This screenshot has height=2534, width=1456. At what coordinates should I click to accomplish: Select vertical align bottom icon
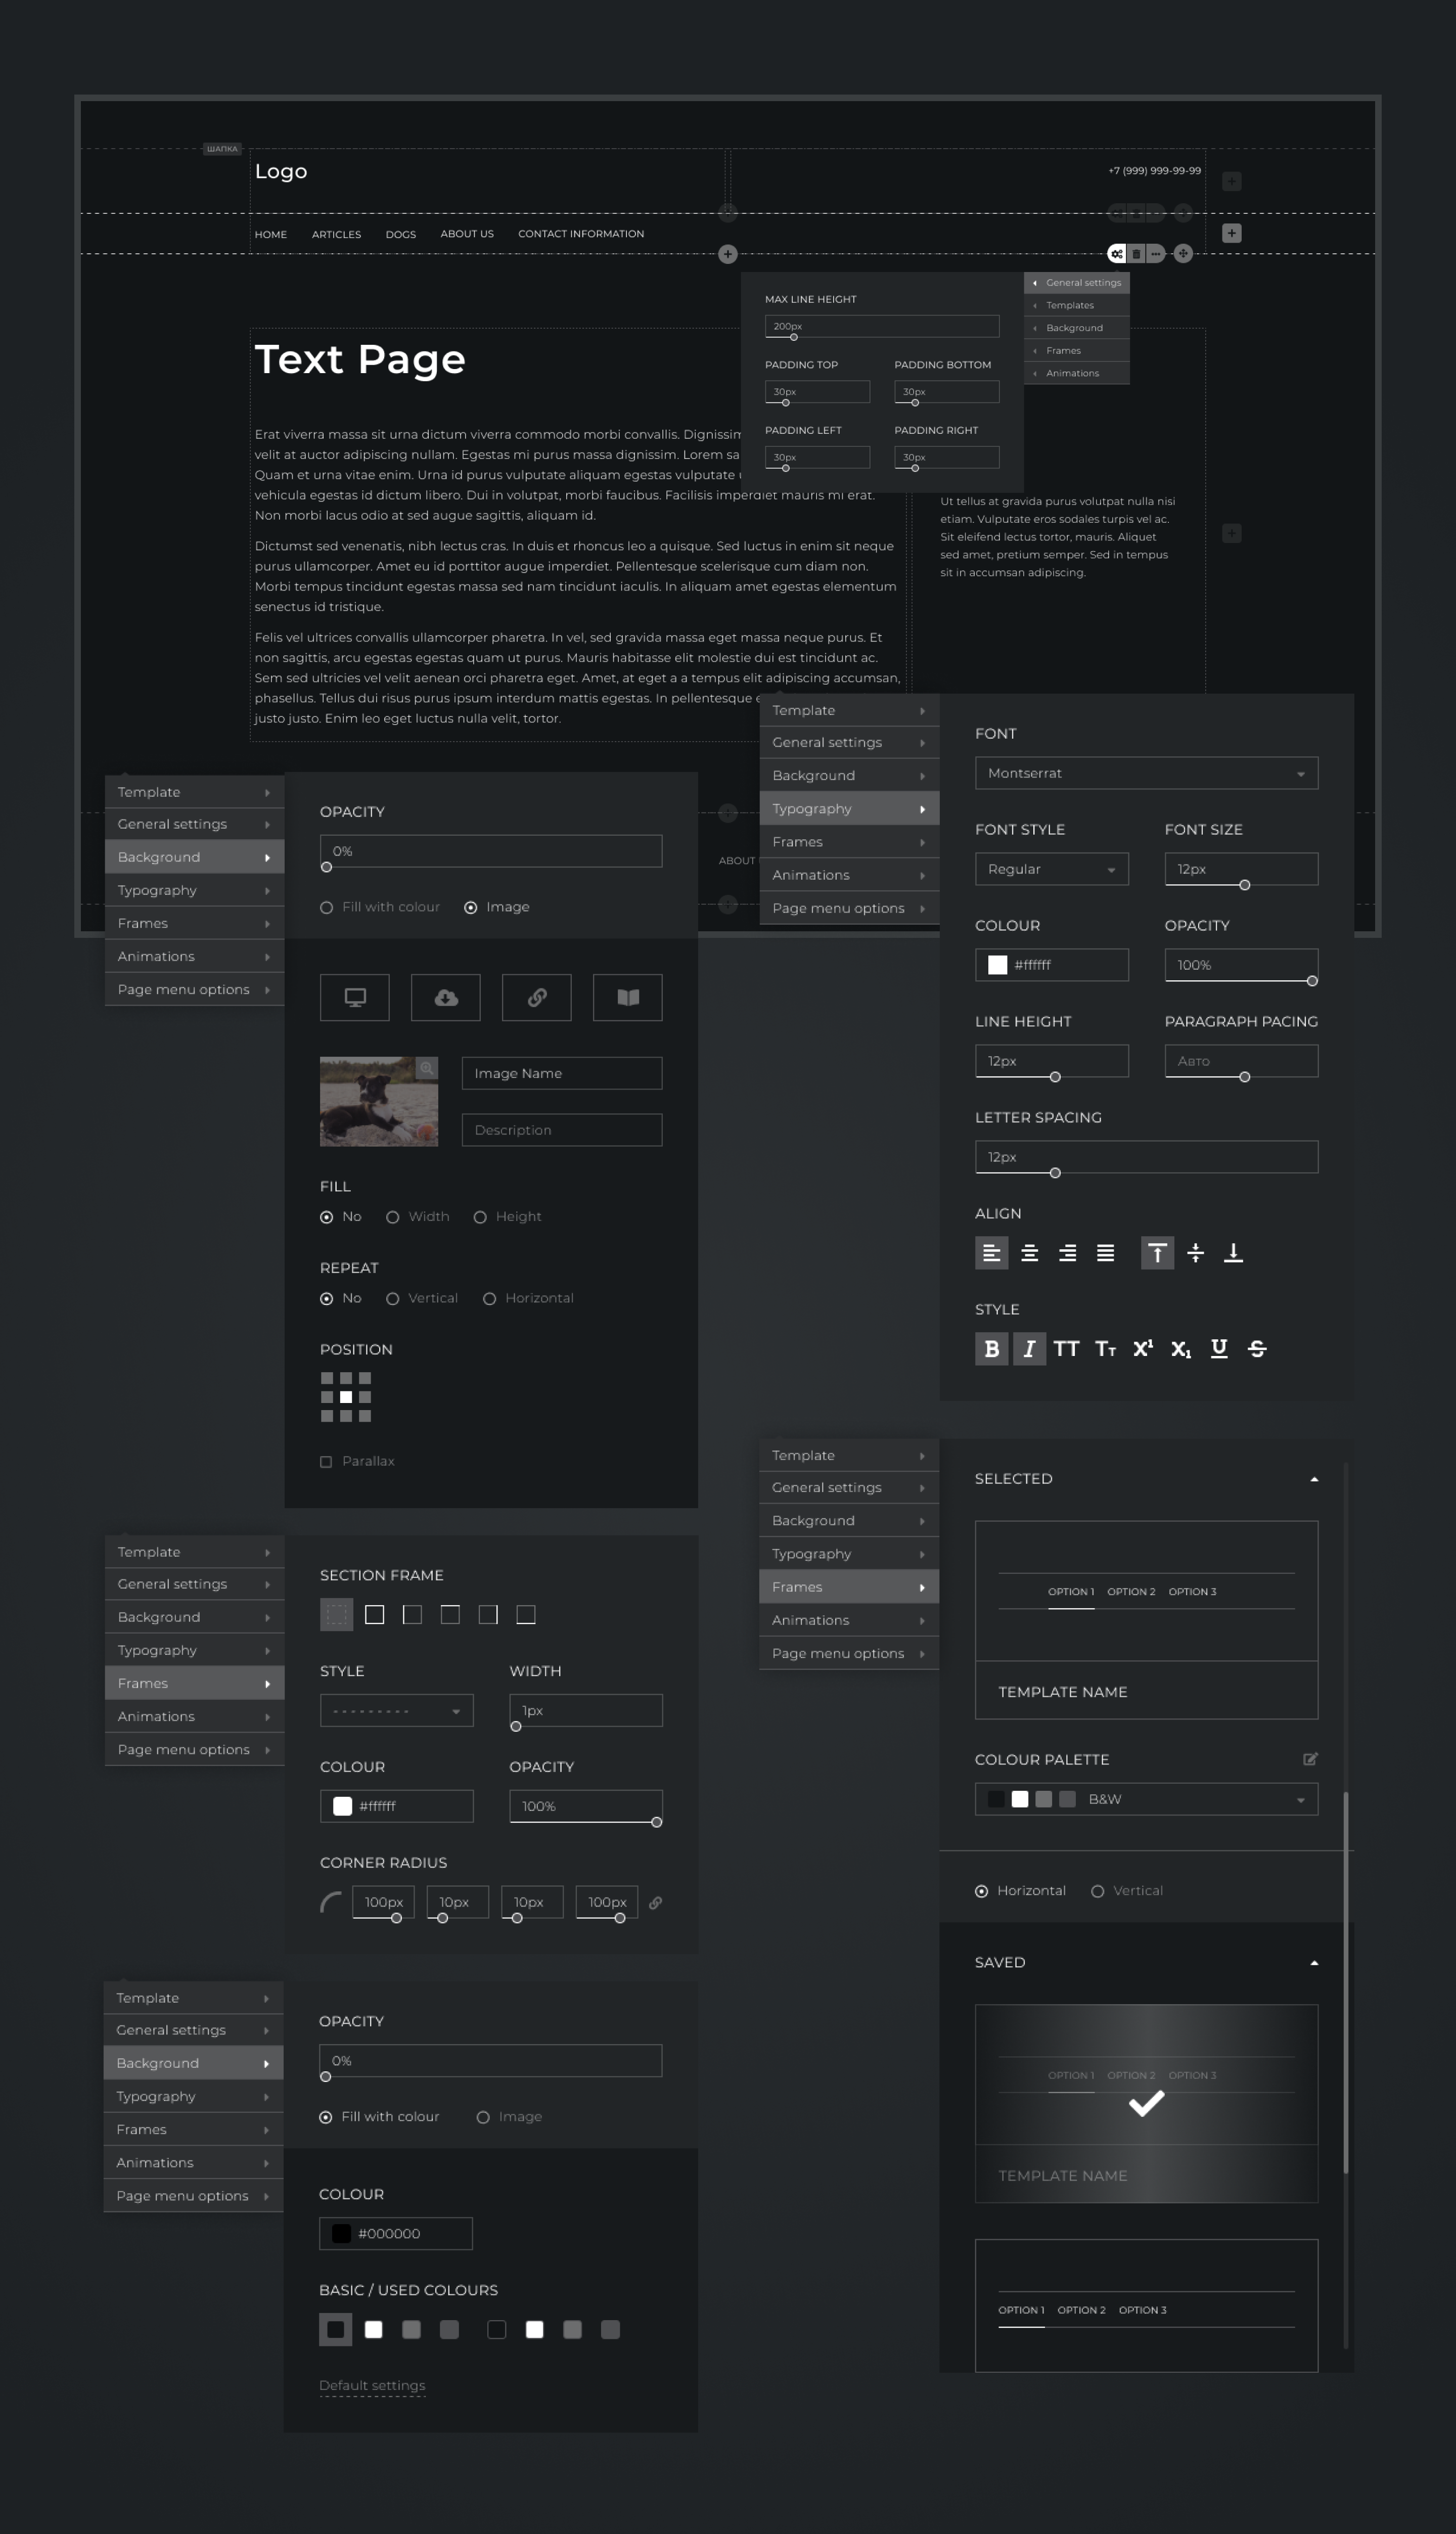click(1233, 1253)
